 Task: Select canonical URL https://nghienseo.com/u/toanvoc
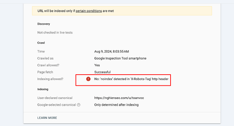click(119, 98)
